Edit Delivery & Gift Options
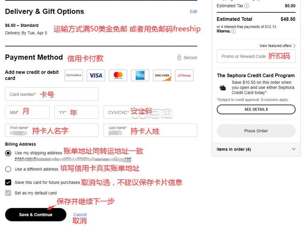This screenshot has width=304, height=227. [193, 12]
